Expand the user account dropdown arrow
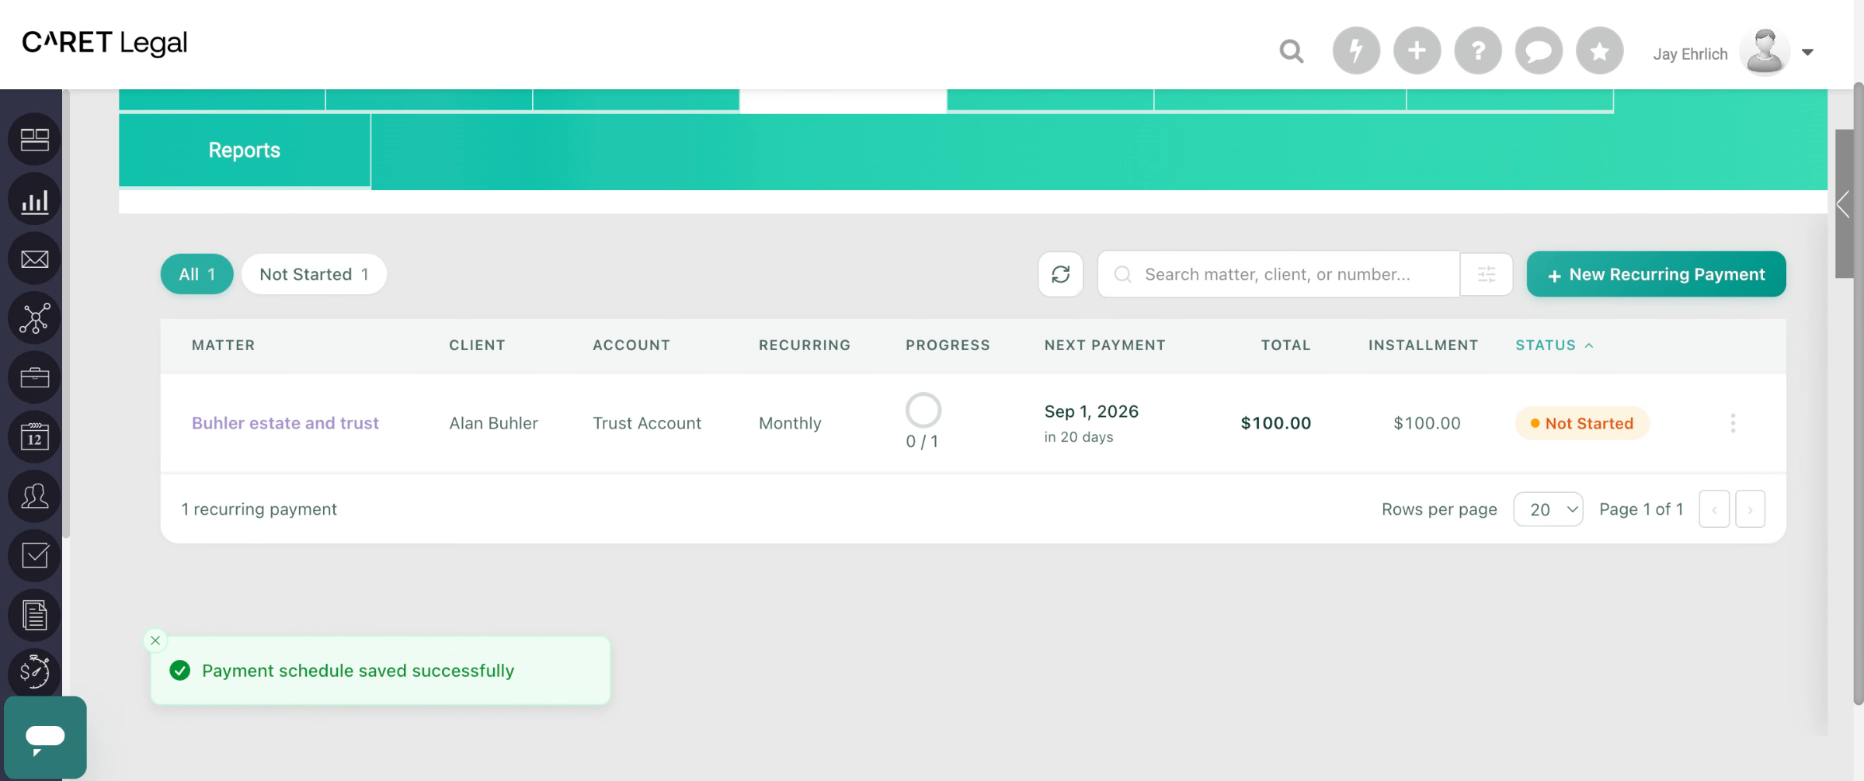Image resolution: width=1864 pixels, height=781 pixels. (1807, 52)
